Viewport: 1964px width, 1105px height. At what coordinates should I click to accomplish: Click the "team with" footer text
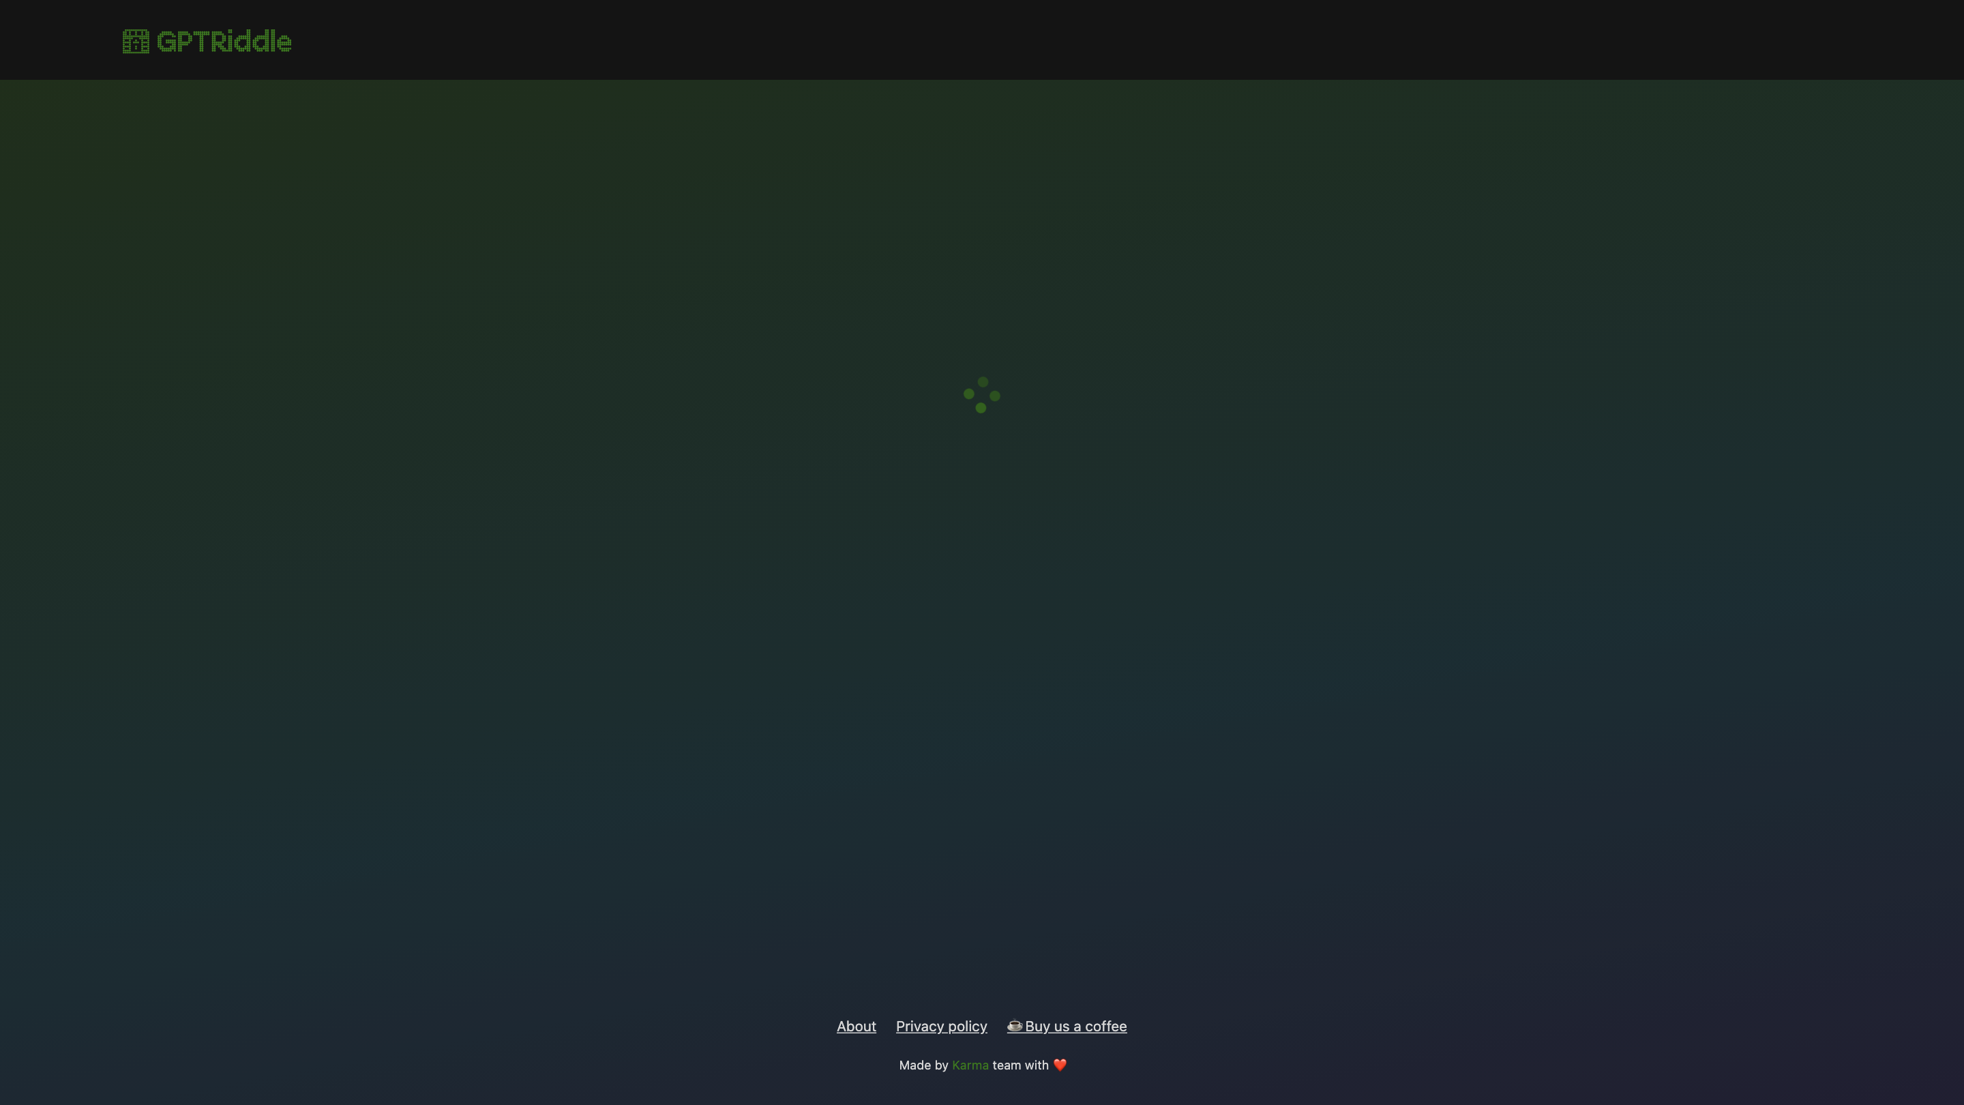click(1020, 1065)
